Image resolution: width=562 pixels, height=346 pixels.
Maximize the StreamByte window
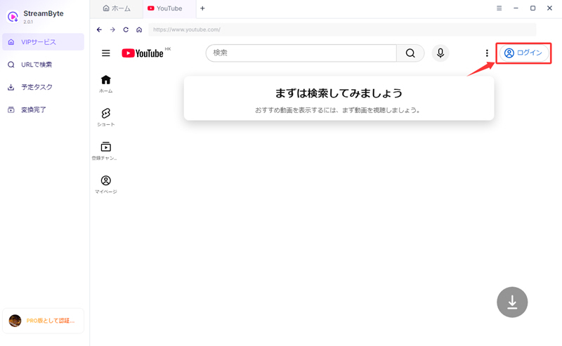click(x=532, y=8)
